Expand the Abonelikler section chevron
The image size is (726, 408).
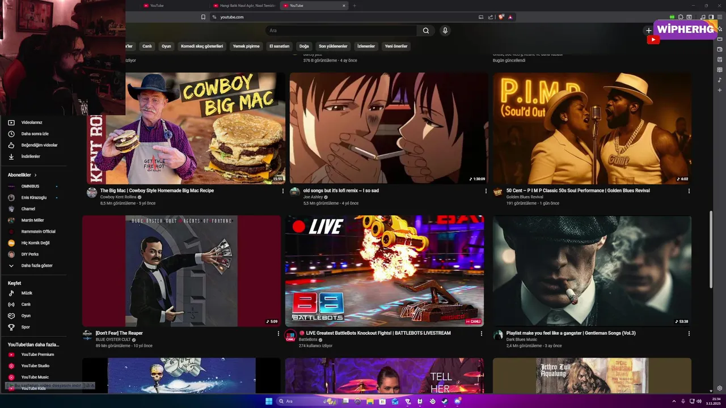(x=35, y=175)
